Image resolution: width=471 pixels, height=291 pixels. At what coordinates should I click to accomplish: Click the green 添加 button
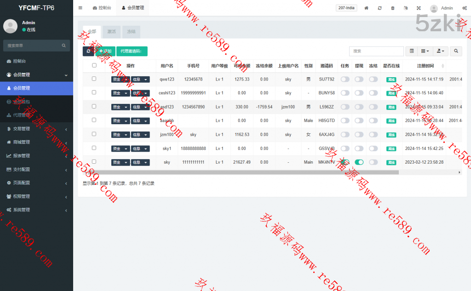(105, 51)
